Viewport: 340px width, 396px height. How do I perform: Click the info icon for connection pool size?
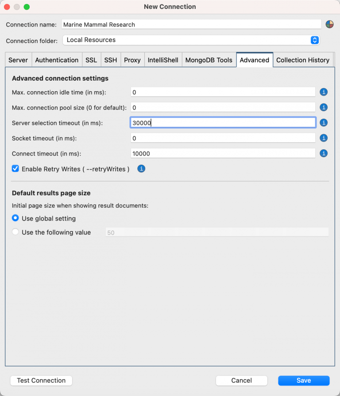pyautogui.click(x=324, y=107)
